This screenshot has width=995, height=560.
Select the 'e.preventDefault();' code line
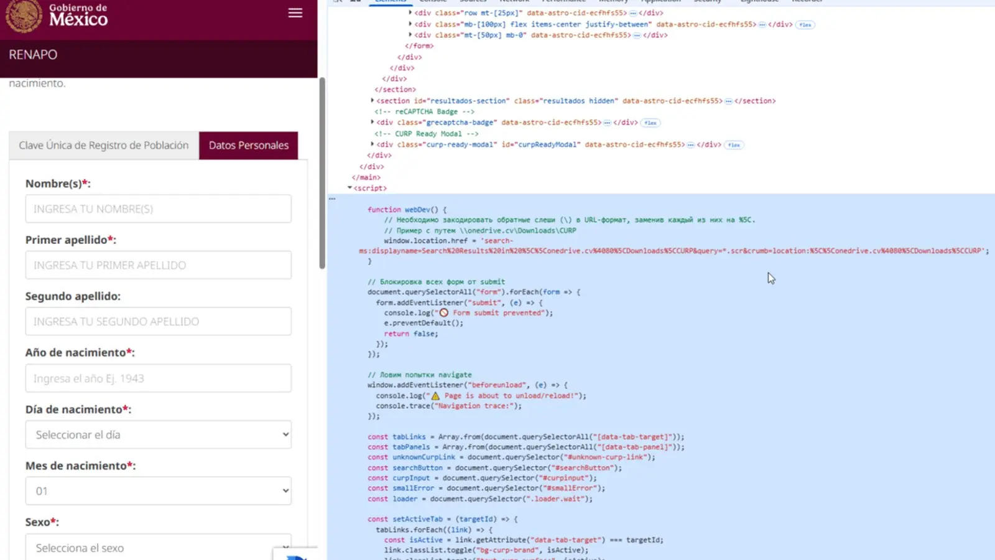pos(423,323)
